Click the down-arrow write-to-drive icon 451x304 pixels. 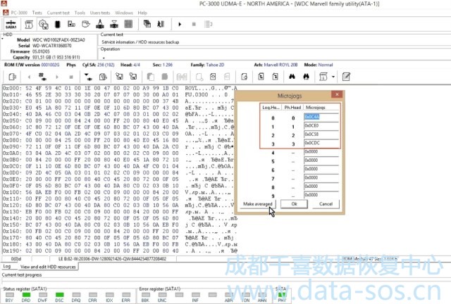[88, 77]
